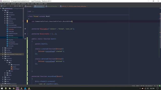Click the scroll-from-source target icon
This screenshot has width=161, height=90.
click(x=15, y=6)
